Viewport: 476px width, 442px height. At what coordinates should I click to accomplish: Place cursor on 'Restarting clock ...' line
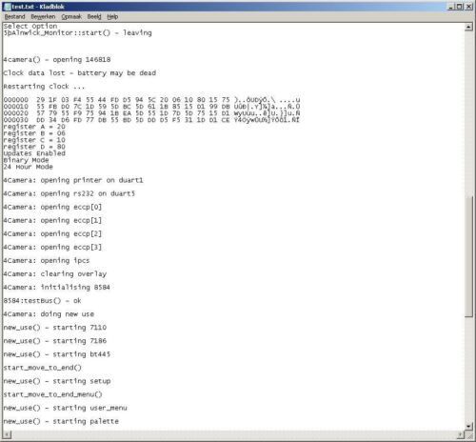coord(44,87)
